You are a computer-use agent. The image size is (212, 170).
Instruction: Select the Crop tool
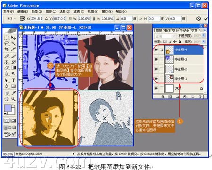point(7,49)
